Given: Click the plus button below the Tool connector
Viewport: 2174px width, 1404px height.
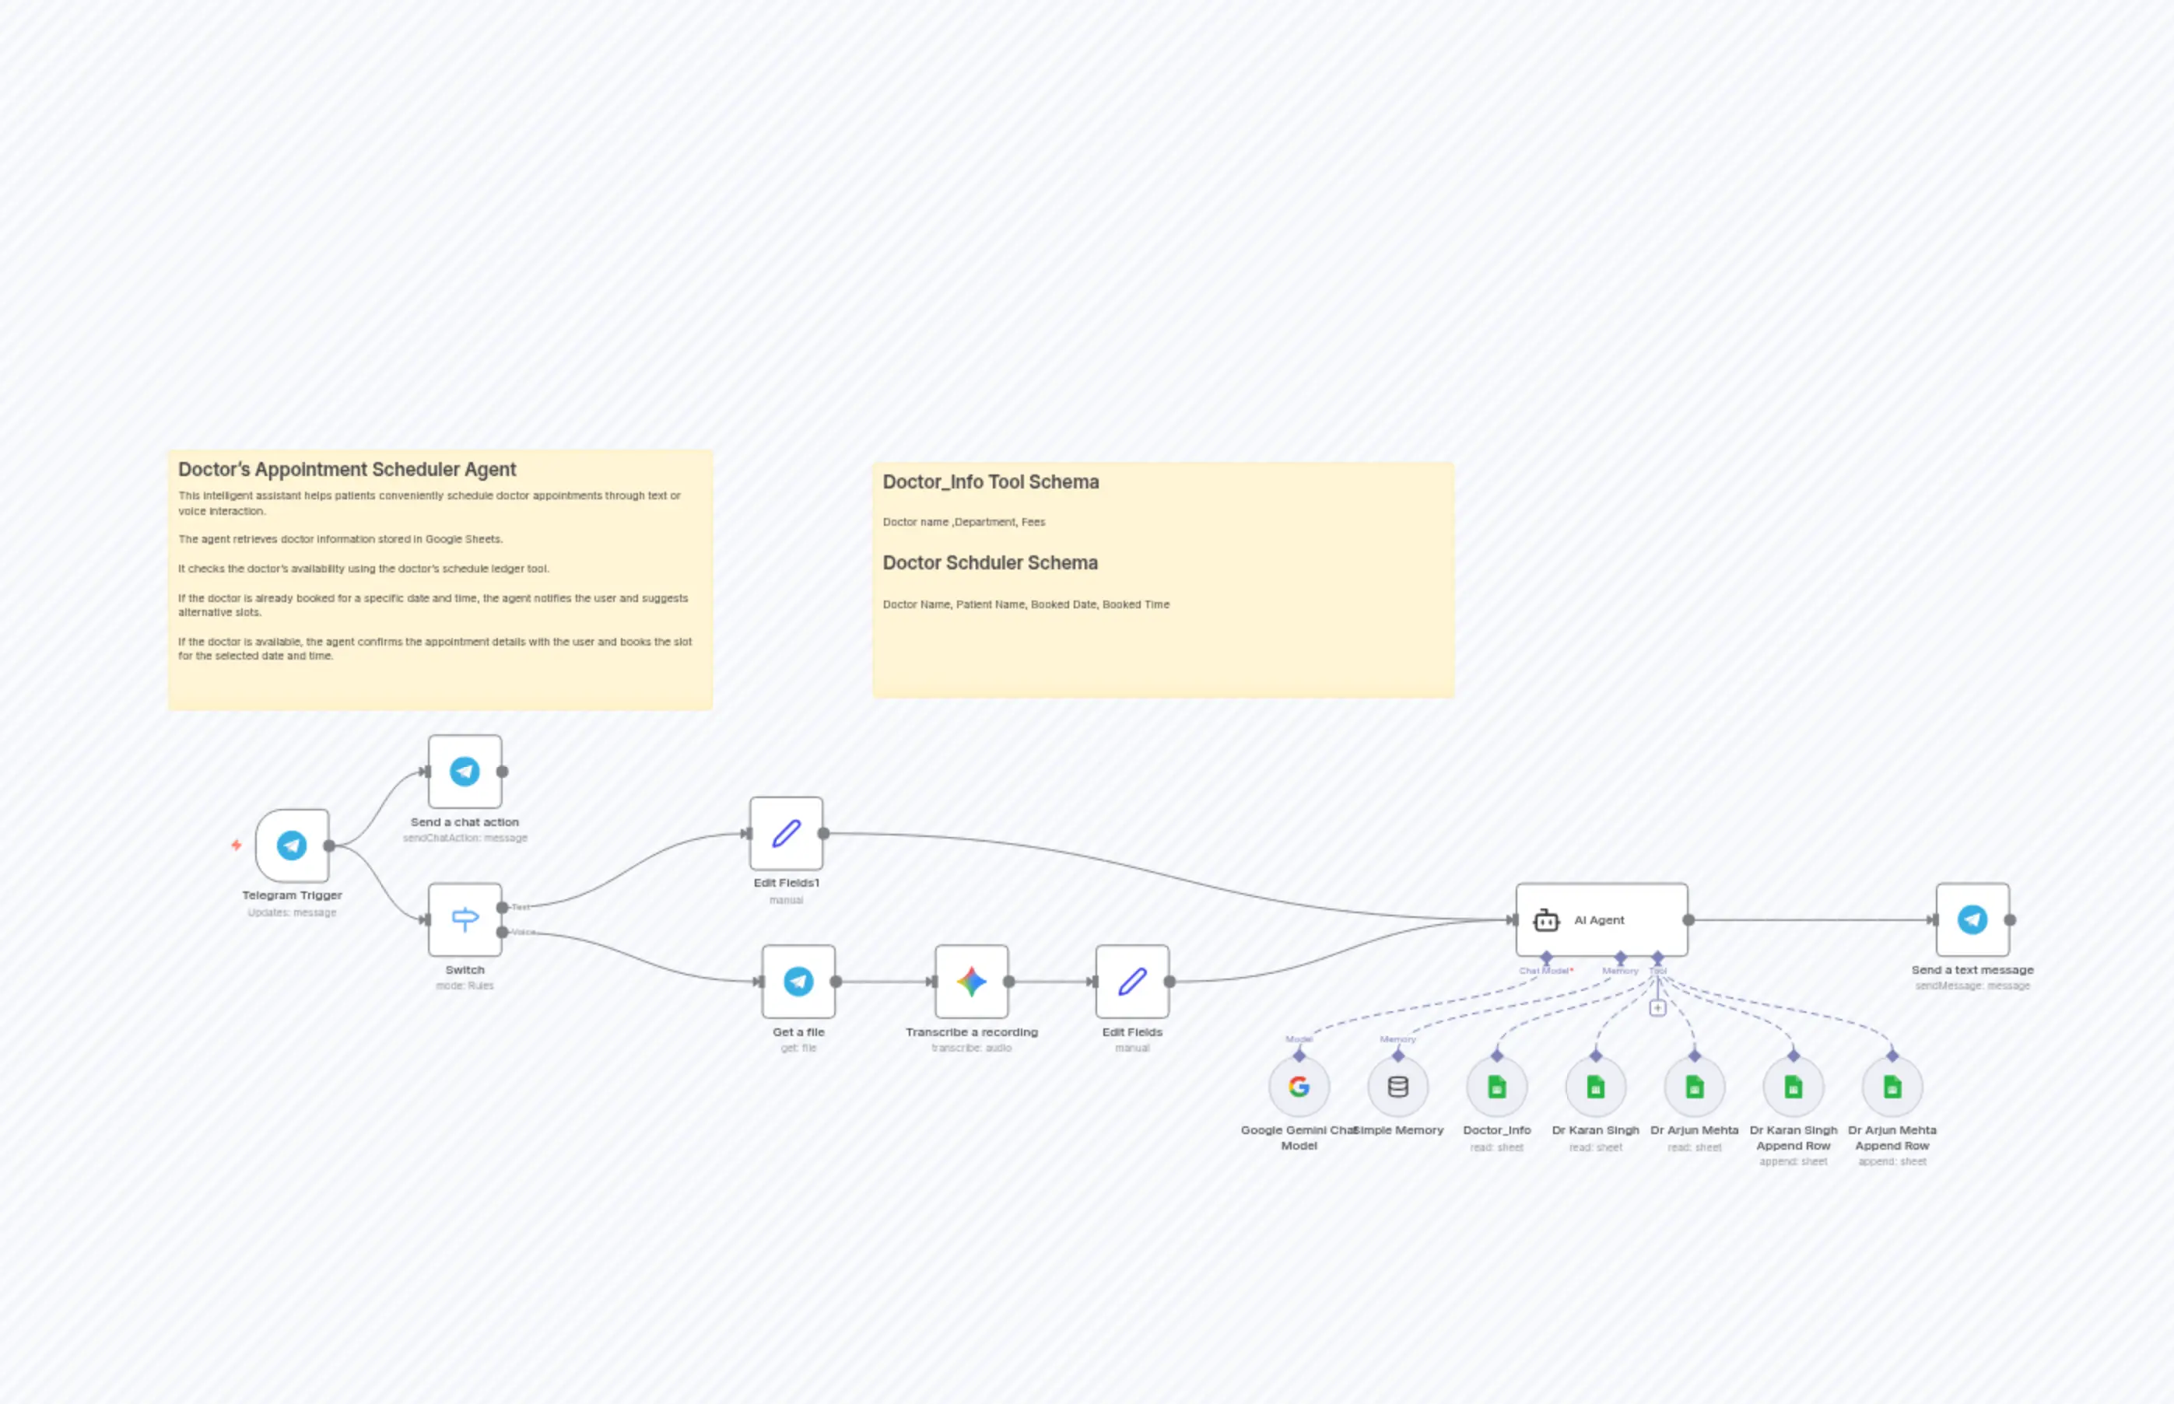Looking at the screenshot, I should [x=1657, y=1009].
